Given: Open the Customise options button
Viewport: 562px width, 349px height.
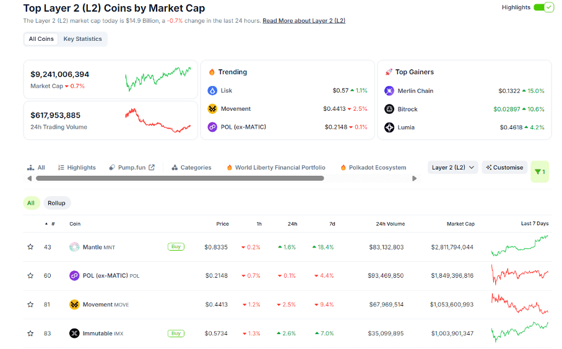Looking at the screenshot, I should [504, 167].
